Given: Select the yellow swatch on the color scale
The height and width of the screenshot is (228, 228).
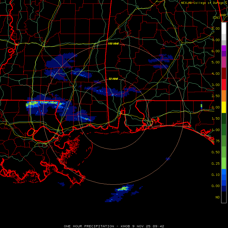Looking at the screenshot, I should click(224, 107).
